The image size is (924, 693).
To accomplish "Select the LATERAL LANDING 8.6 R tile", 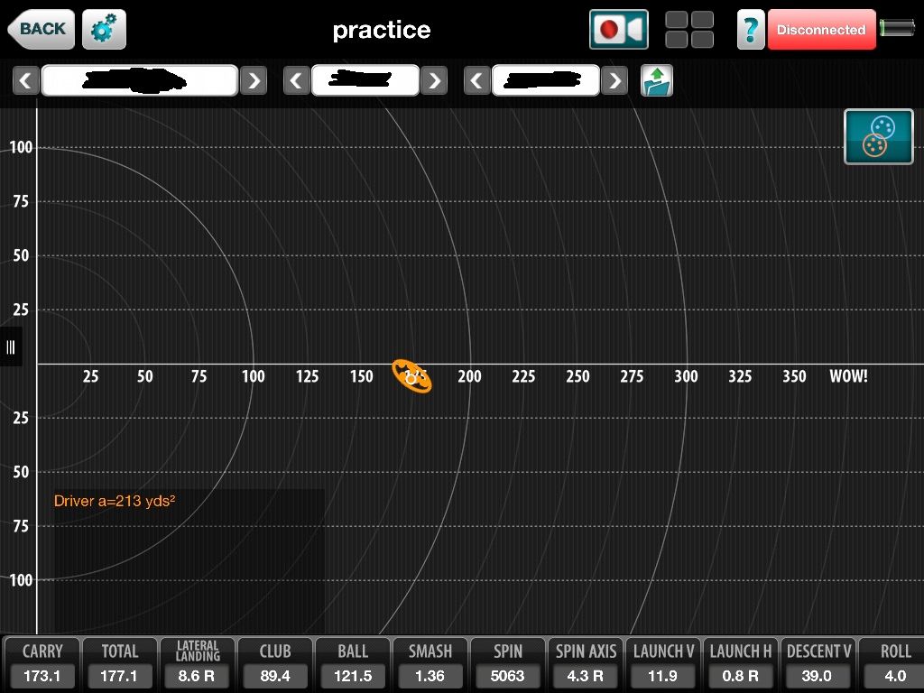I will pos(197,663).
